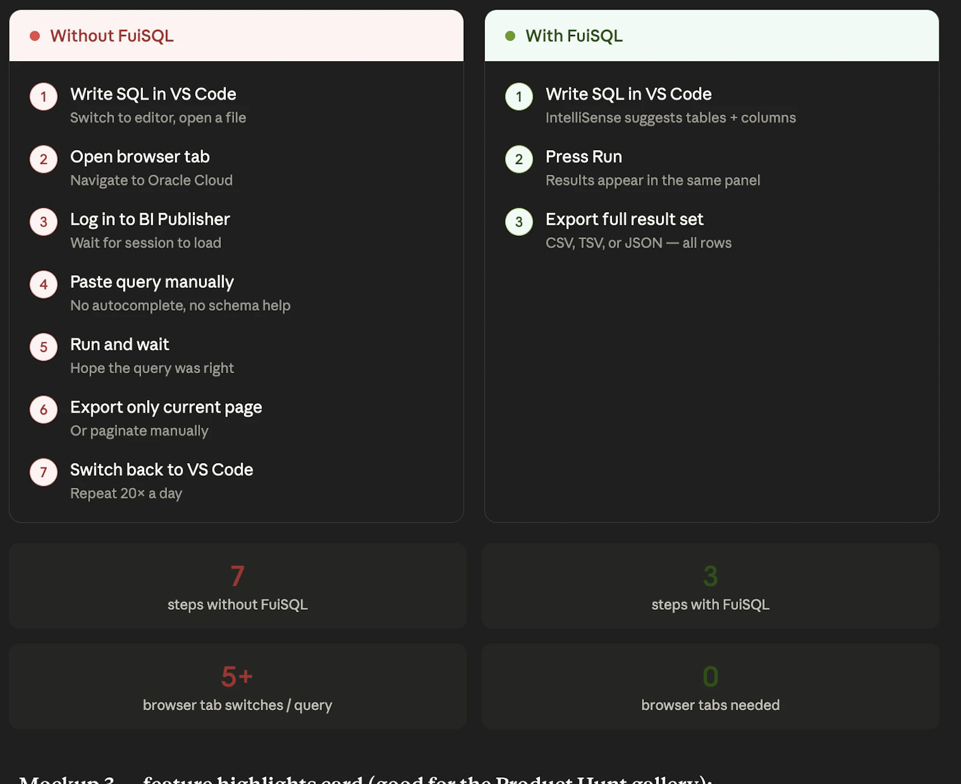Click 'browser tab switches / query' label
The height and width of the screenshot is (784, 961).
coord(238,705)
